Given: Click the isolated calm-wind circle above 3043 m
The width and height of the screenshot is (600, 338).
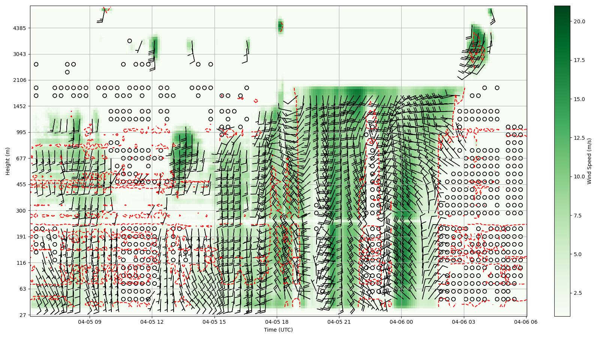Looking at the screenshot, I should point(129,41).
